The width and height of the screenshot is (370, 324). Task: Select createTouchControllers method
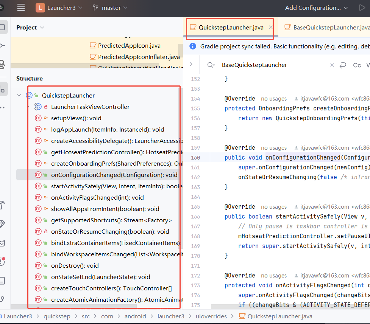[x=111, y=288]
